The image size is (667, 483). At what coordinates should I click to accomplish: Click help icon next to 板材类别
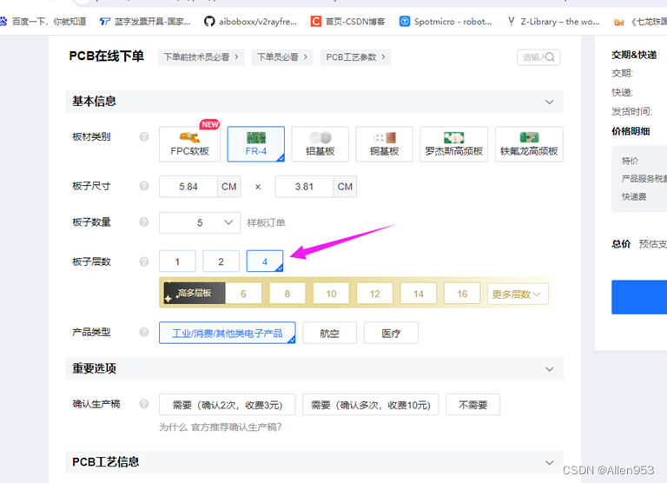pyautogui.click(x=144, y=136)
